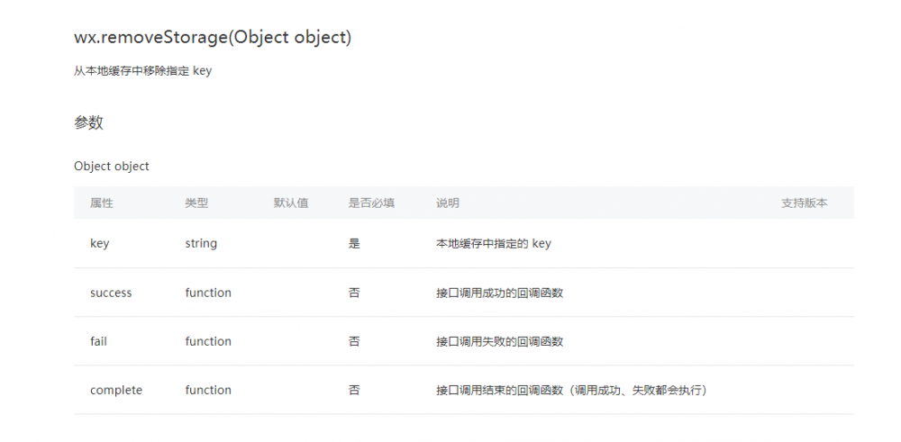The width and height of the screenshot is (901, 442).
Task: Click the complete property name
Action: coord(116,391)
